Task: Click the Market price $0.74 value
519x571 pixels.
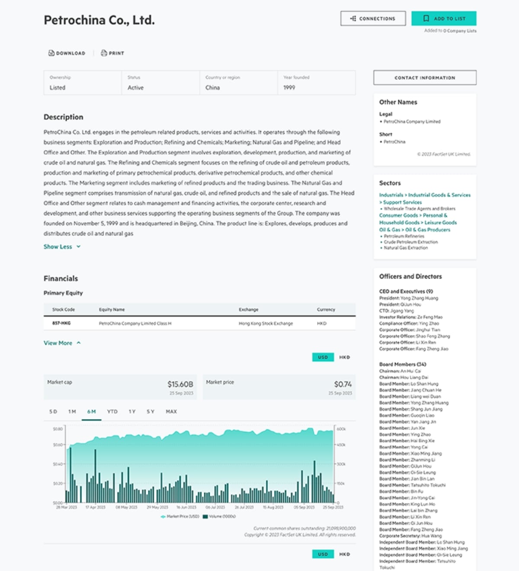Action: (343, 384)
